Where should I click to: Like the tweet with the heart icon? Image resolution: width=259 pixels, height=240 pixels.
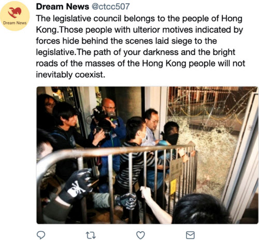140,235
